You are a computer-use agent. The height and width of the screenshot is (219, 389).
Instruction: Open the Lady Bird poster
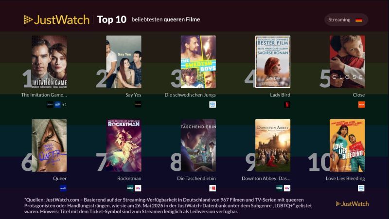pos(273,62)
